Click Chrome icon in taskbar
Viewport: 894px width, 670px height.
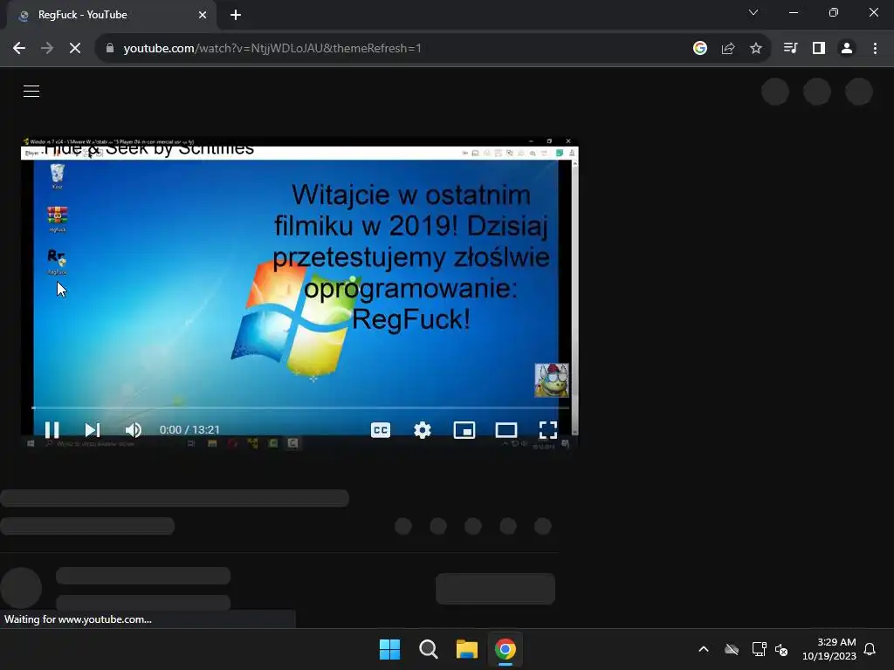505,649
